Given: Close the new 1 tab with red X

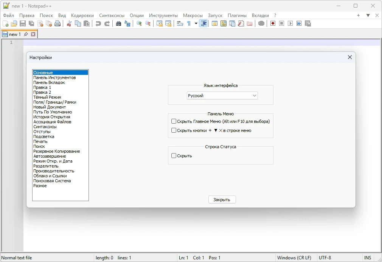Looking at the screenshot, I should point(33,34).
